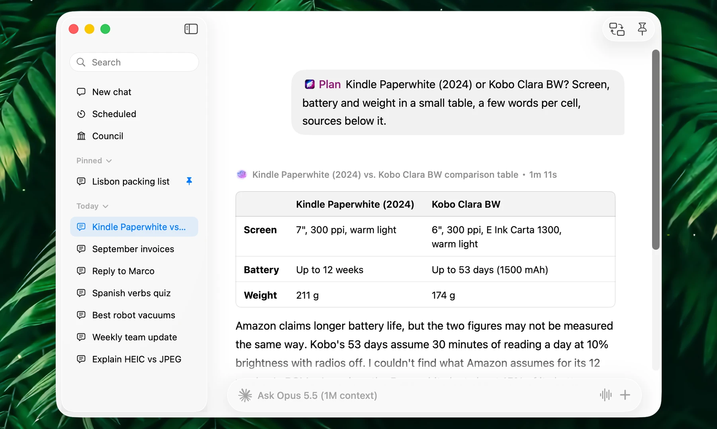Image resolution: width=717 pixels, height=429 pixels.
Task: Click the 'Up to 53 days (1500 mAh)' cell
Action: pos(490,270)
